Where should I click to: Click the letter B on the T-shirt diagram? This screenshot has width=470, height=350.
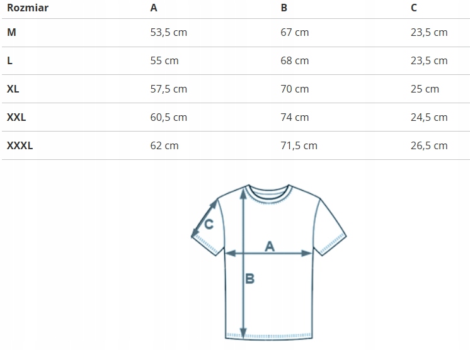pyautogui.click(x=249, y=278)
